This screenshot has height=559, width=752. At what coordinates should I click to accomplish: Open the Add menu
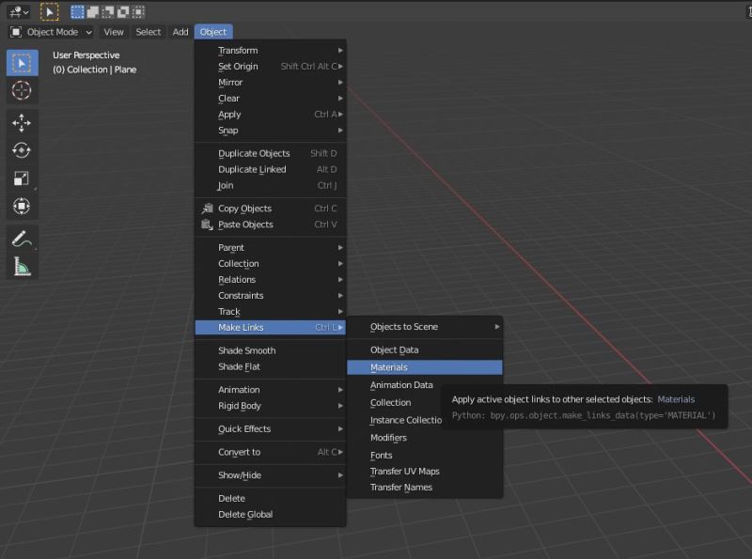coord(180,31)
